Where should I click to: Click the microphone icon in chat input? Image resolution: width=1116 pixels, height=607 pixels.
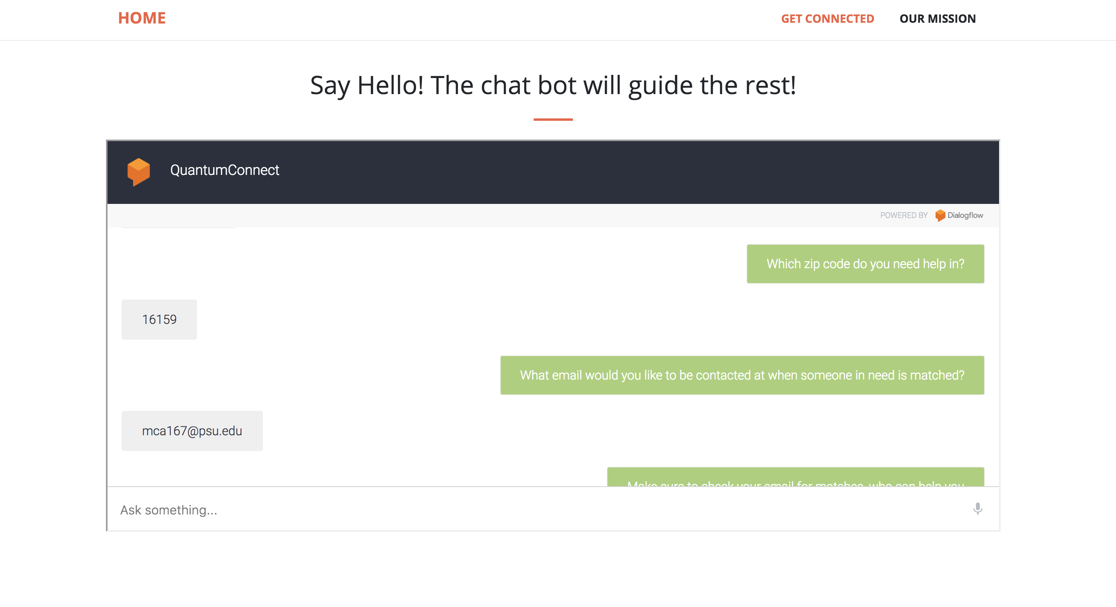pos(977,508)
